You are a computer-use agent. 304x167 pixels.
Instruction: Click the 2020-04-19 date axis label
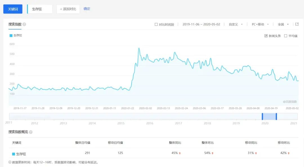pos(271,108)
